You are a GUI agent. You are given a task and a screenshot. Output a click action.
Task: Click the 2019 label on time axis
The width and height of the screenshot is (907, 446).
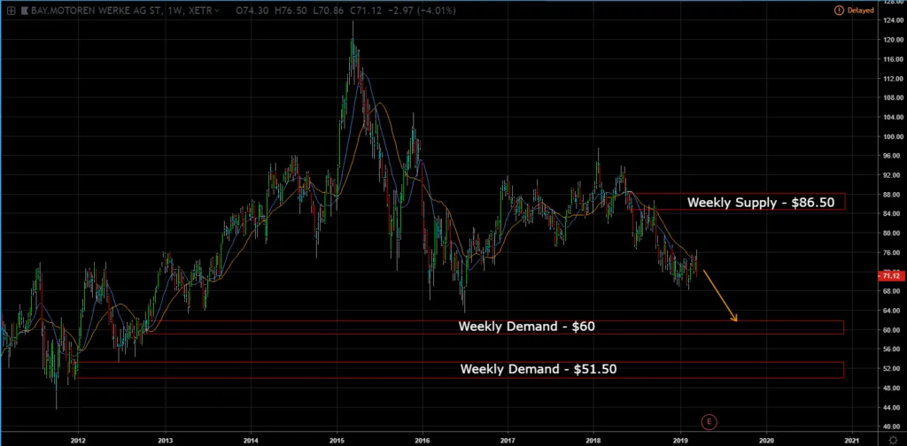pos(680,440)
